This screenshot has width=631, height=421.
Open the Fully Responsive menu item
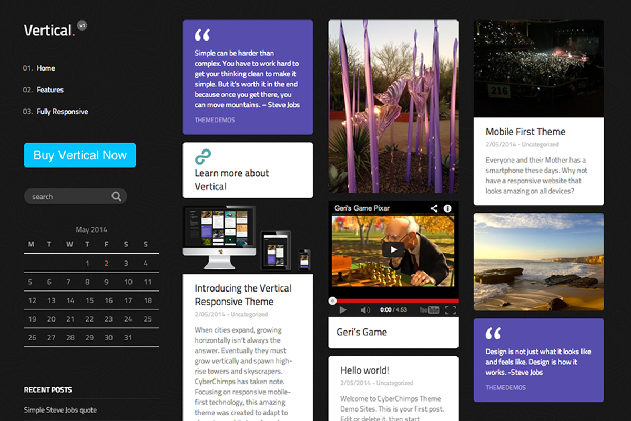pyautogui.click(x=62, y=112)
